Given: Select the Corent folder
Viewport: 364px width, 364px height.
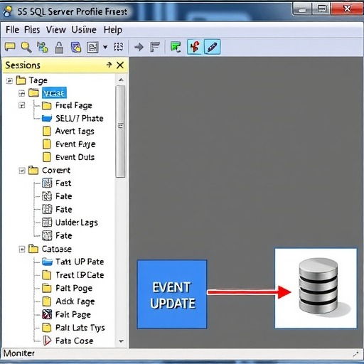Looking at the screenshot, I should coord(56,170).
